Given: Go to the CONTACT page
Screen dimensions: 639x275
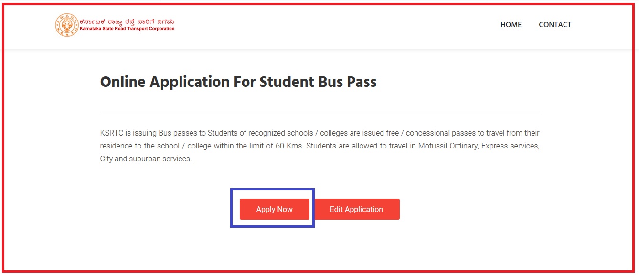Looking at the screenshot, I should pyautogui.click(x=555, y=25).
